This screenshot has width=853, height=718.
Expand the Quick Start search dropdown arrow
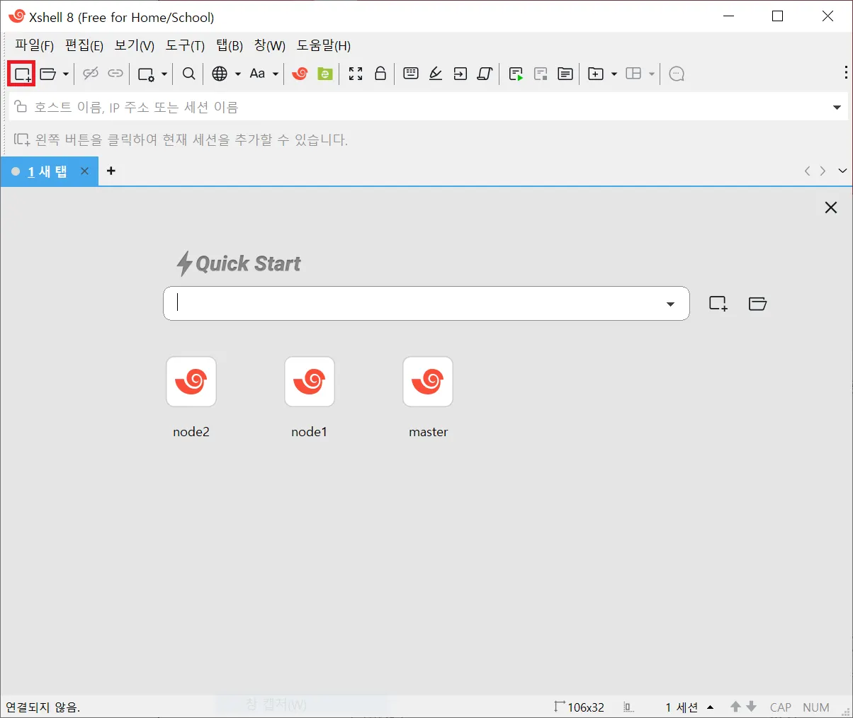pyautogui.click(x=670, y=304)
